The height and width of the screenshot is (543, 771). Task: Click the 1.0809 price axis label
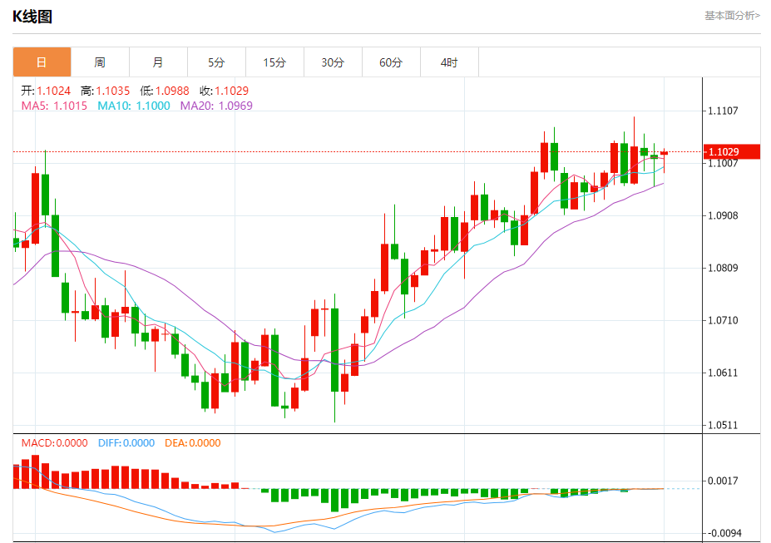(723, 268)
